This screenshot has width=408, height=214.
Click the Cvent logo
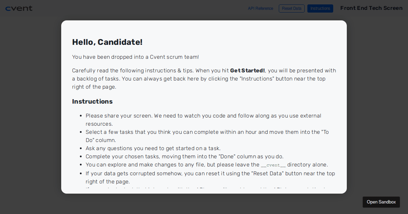pyautogui.click(x=19, y=8)
